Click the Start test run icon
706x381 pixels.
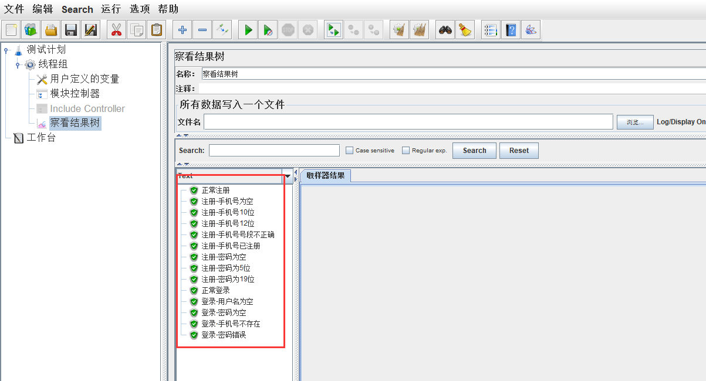[x=247, y=29]
